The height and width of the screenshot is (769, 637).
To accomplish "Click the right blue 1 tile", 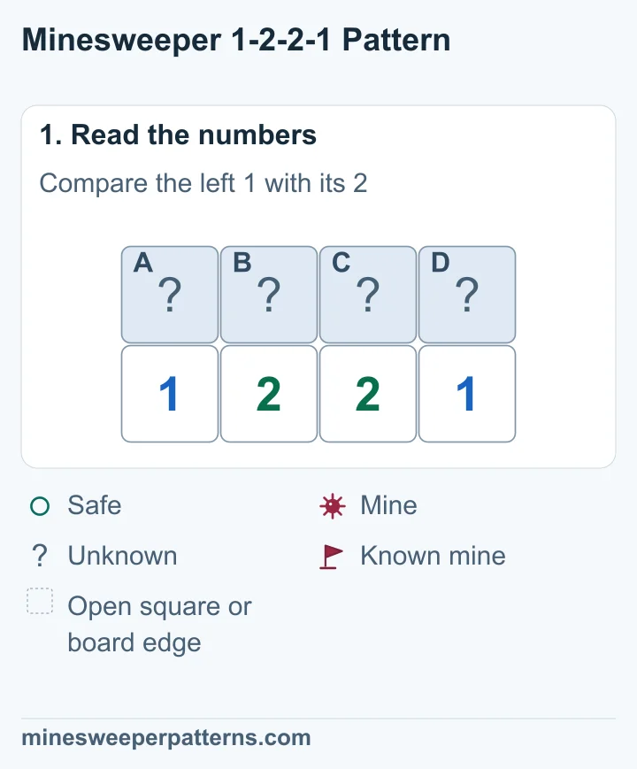I will point(467,394).
